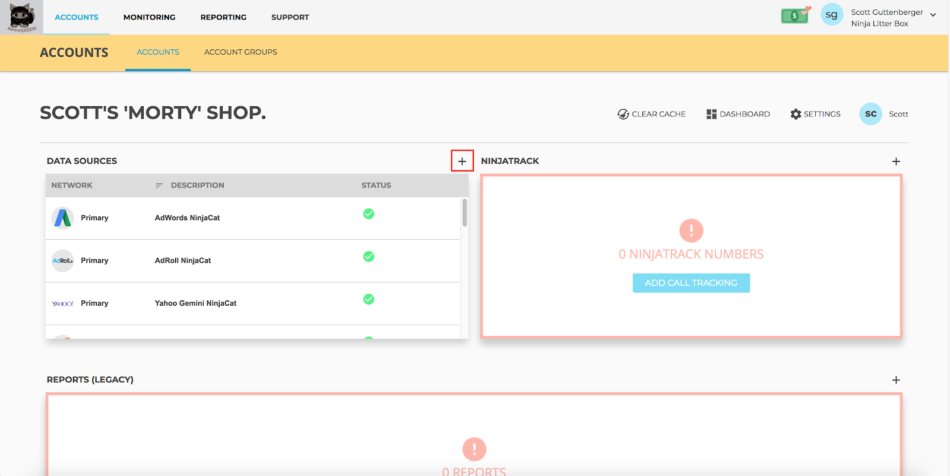Open the ACCOUNTS top menu
950x476 pixels.
[77, 17]
